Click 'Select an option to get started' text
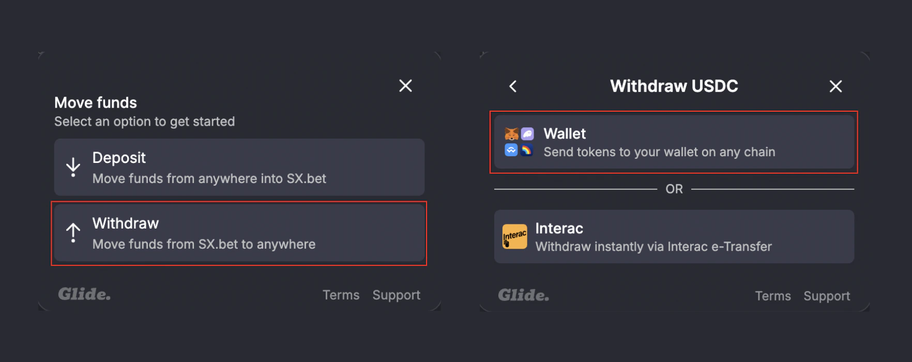 pos(145,122)
